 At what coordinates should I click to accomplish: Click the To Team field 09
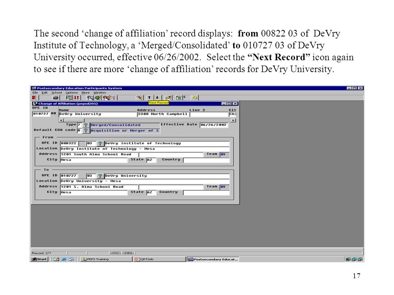[x=224, y=187]
